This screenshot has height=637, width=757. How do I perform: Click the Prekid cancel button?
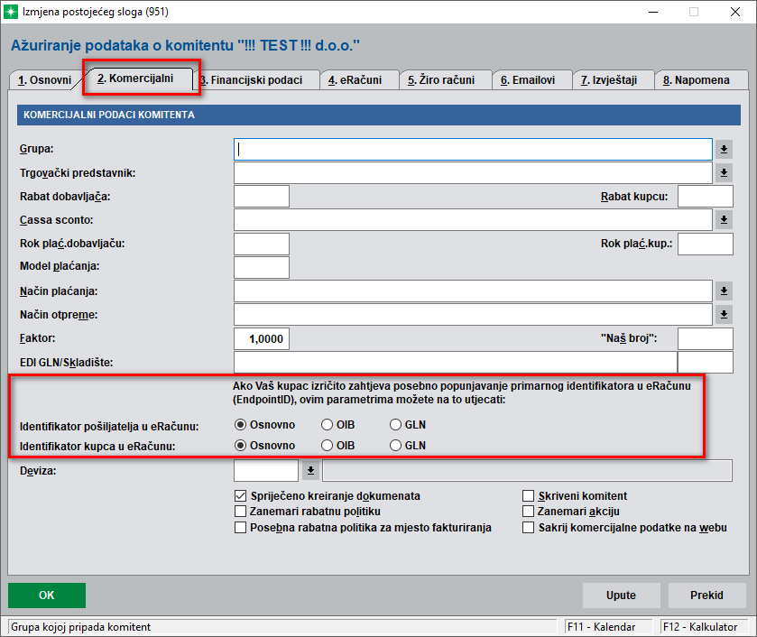pos(706,595)
